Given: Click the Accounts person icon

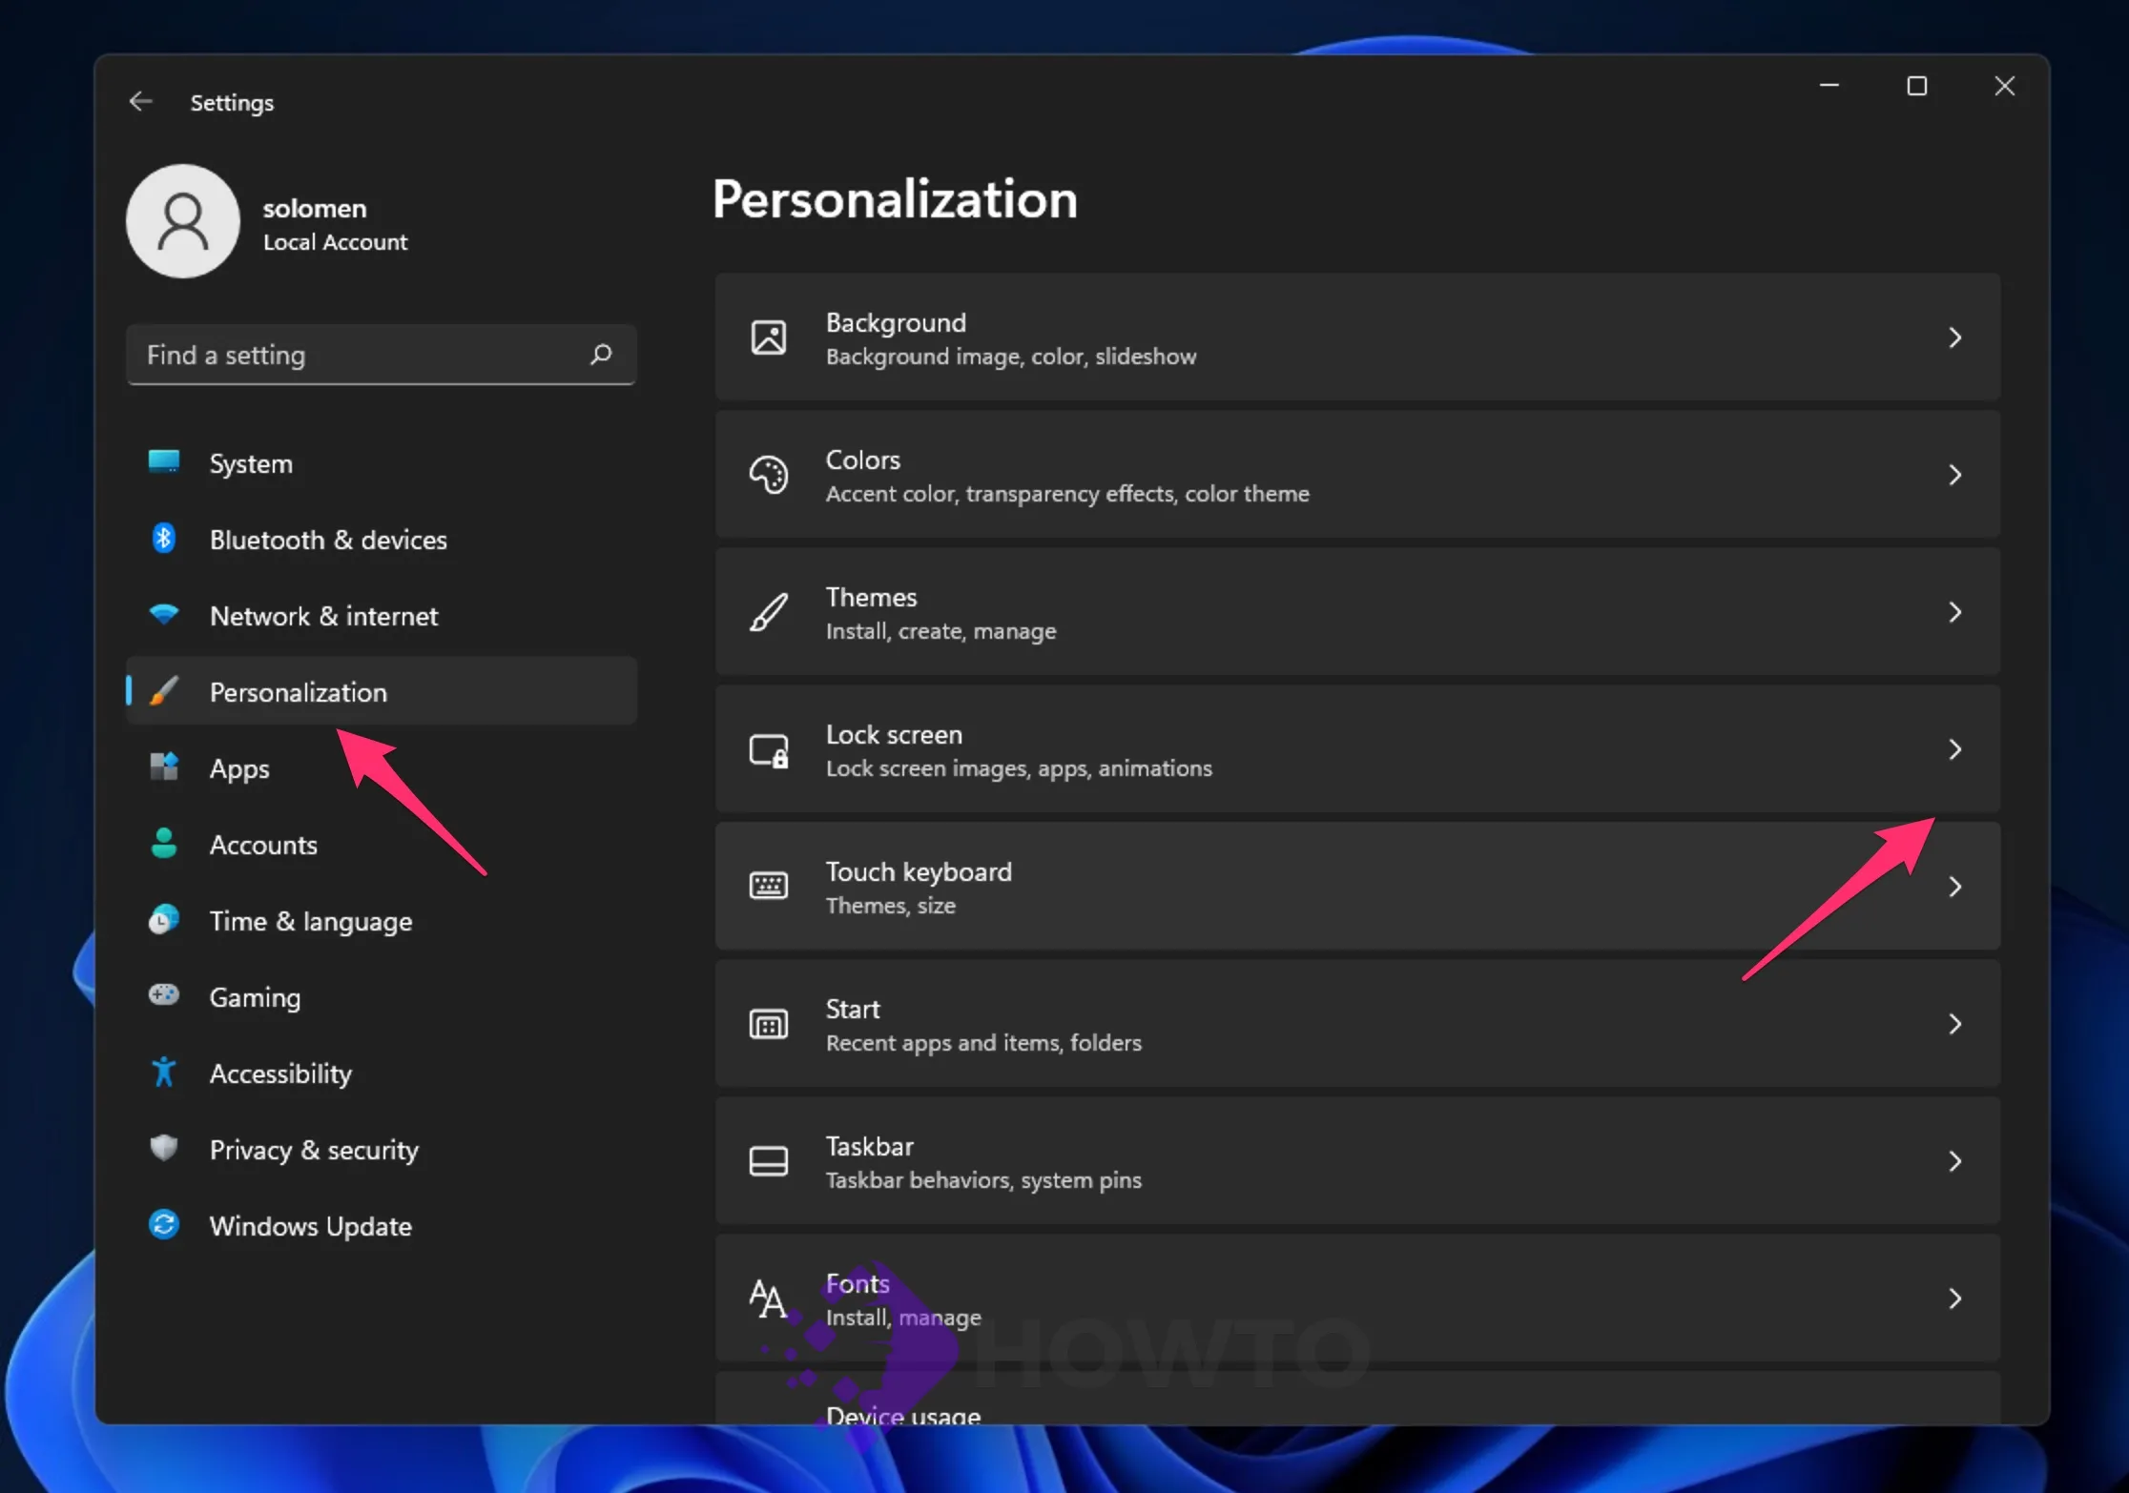Looking at the screenshot, I should 164,844.
